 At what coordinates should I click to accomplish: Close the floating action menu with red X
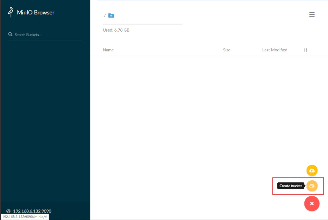312,203
